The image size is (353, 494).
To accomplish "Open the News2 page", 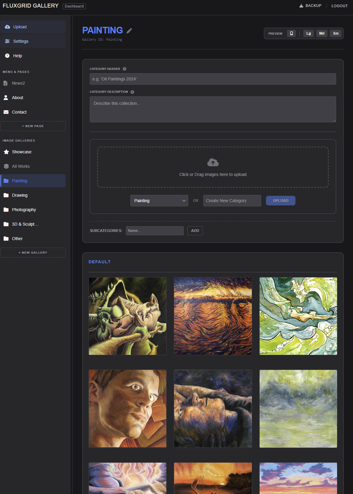I will [33, 83].
